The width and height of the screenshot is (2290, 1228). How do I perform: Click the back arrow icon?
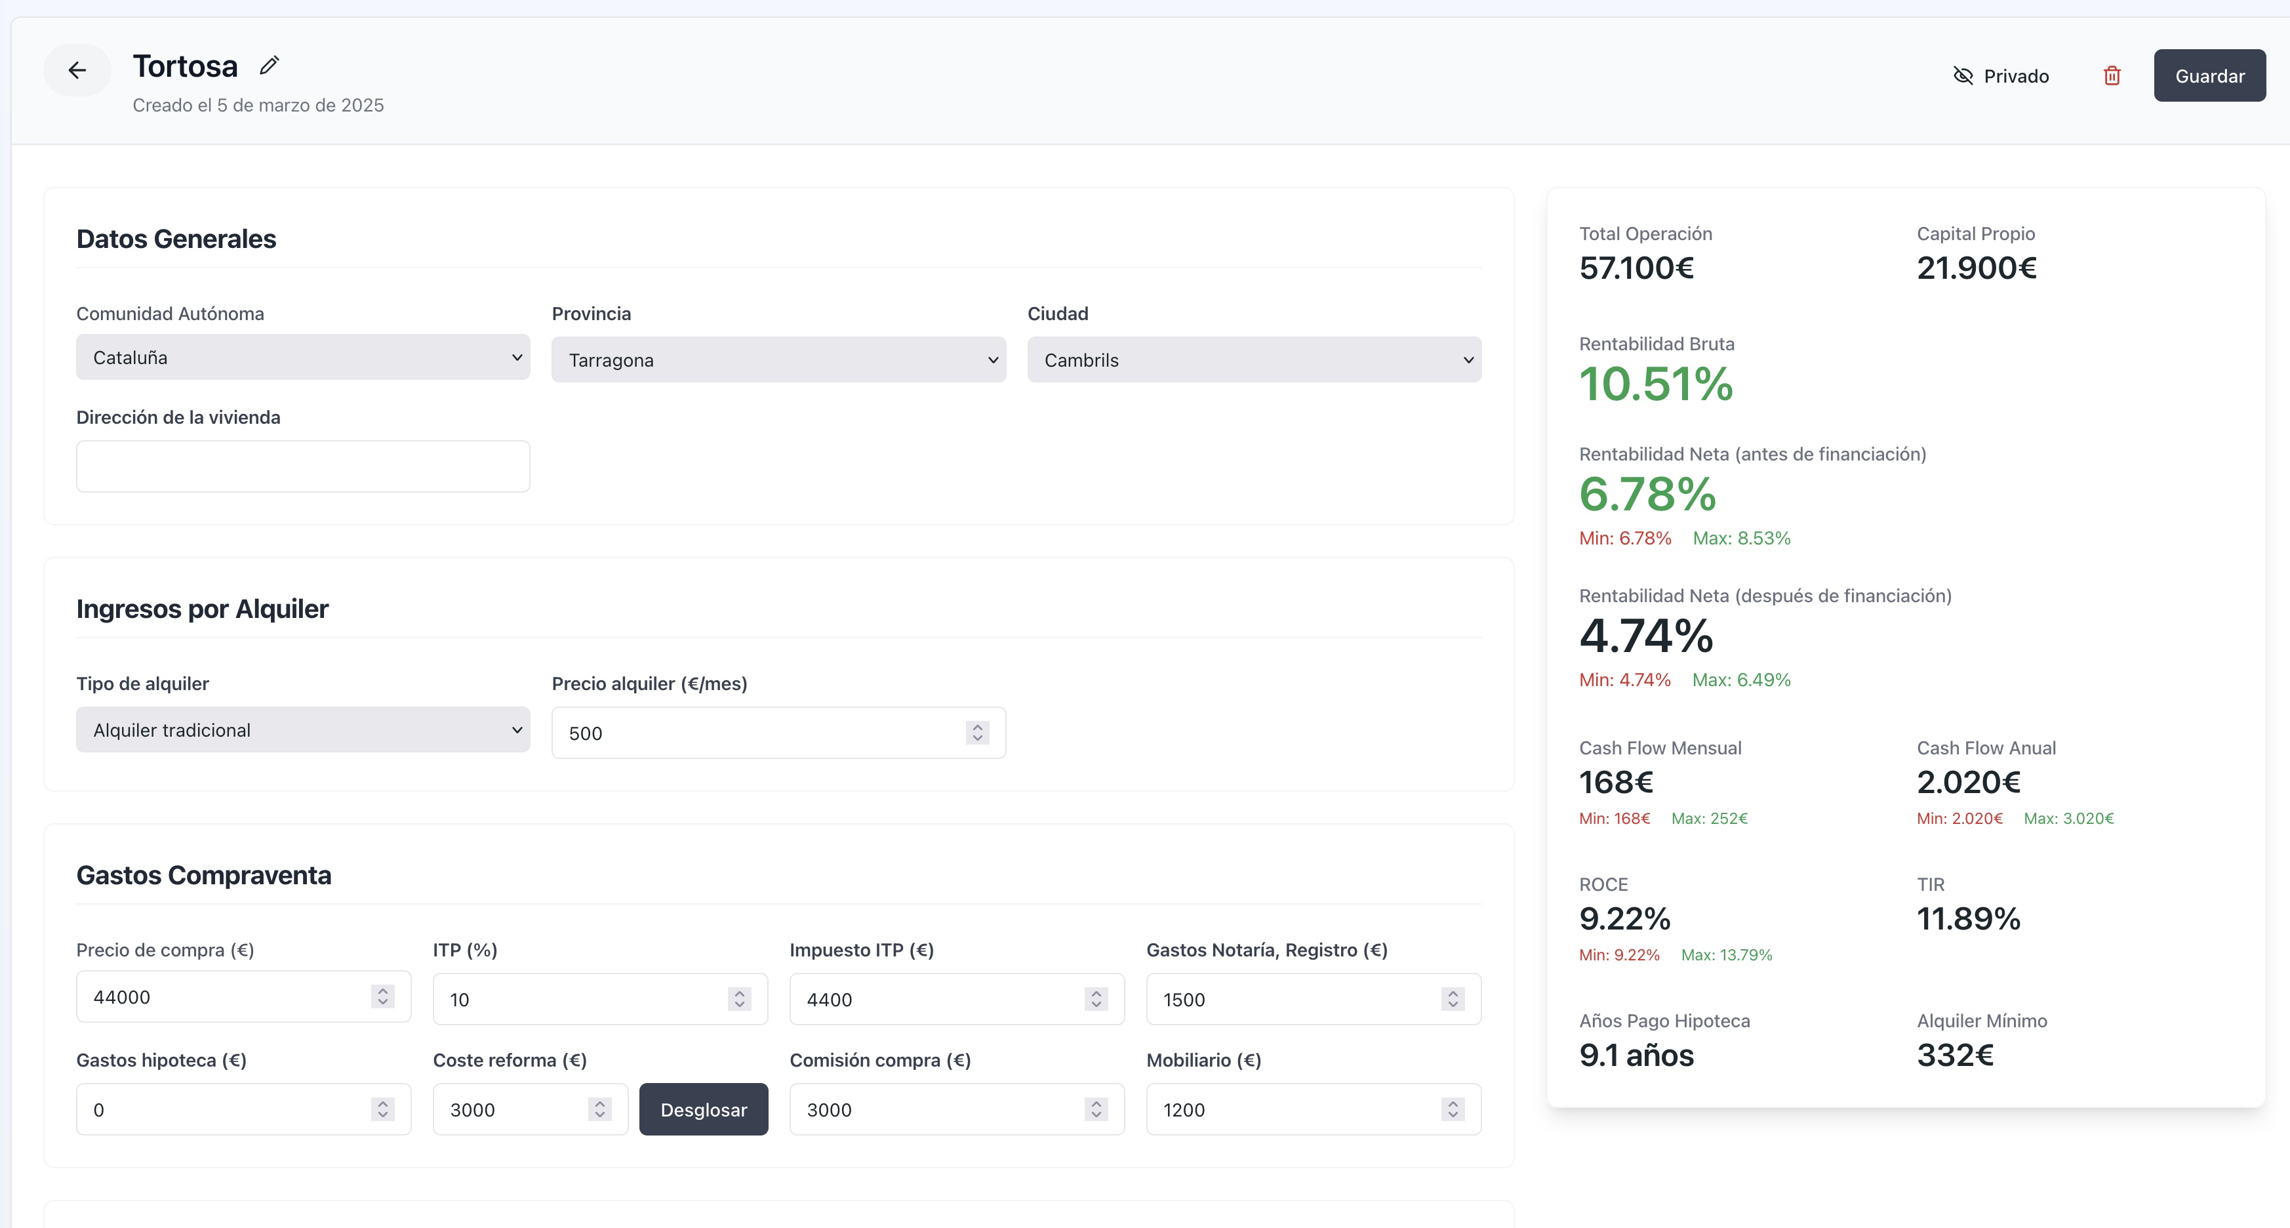click(x=77, y=70)
